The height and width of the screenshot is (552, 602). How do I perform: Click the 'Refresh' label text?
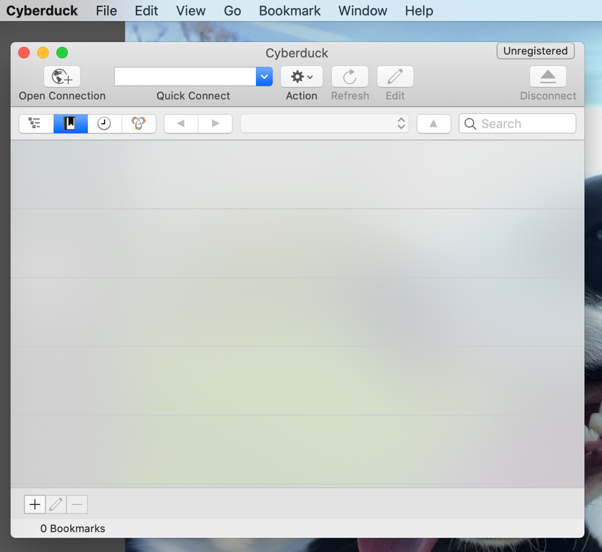pyautogui.click(x=350, y=96)
